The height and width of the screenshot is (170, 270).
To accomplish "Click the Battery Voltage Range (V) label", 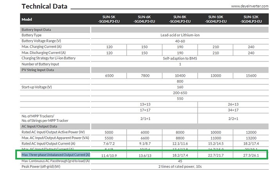I will pos(41,41).
